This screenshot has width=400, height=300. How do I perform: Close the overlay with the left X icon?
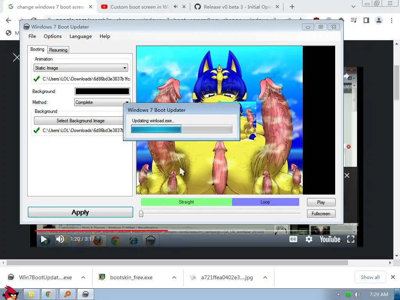tap(16, 57)
